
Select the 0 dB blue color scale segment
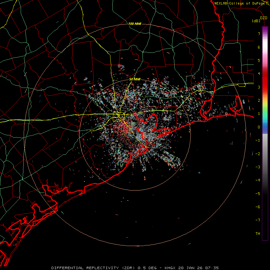pyautogui.click(x=265, y=127)
